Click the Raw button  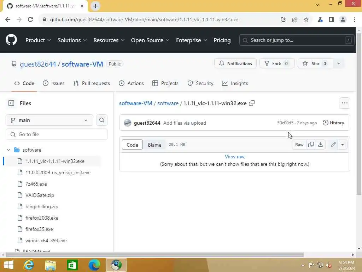point(299,145)
